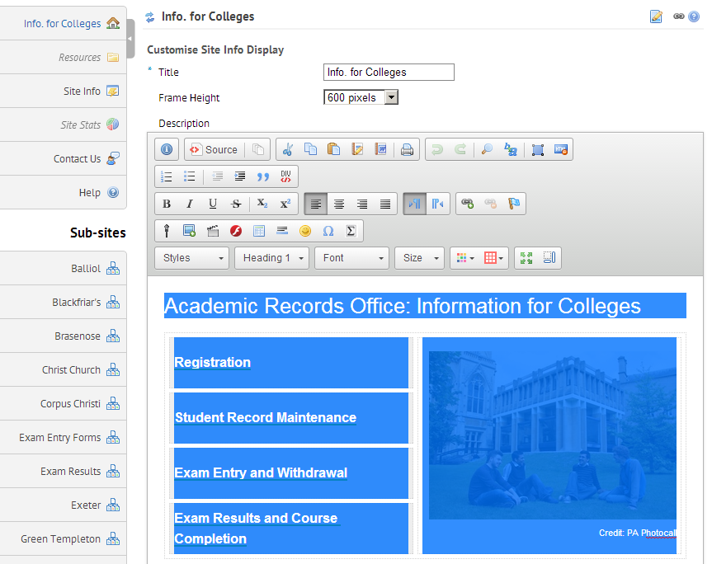
Task: Open the Styles dropdown
Action: pos(192,258)
